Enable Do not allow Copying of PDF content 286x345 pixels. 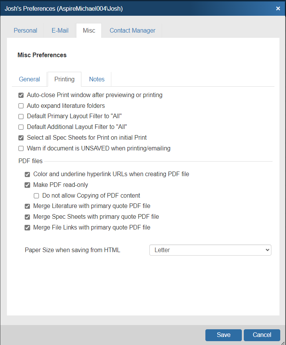(x=36, y=196)
